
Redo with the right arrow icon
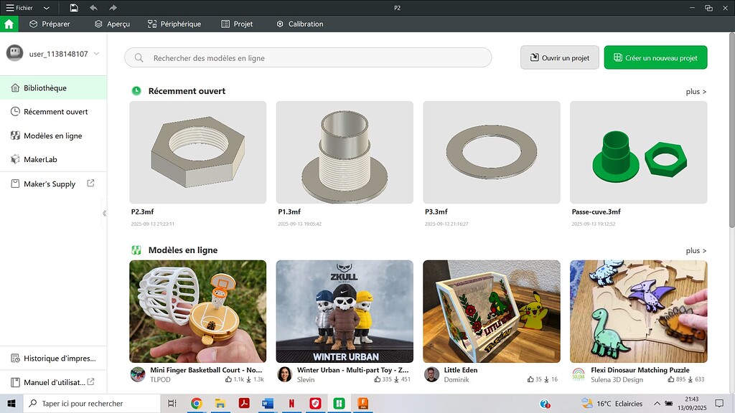pyautogui.click(x=113, y=8)
